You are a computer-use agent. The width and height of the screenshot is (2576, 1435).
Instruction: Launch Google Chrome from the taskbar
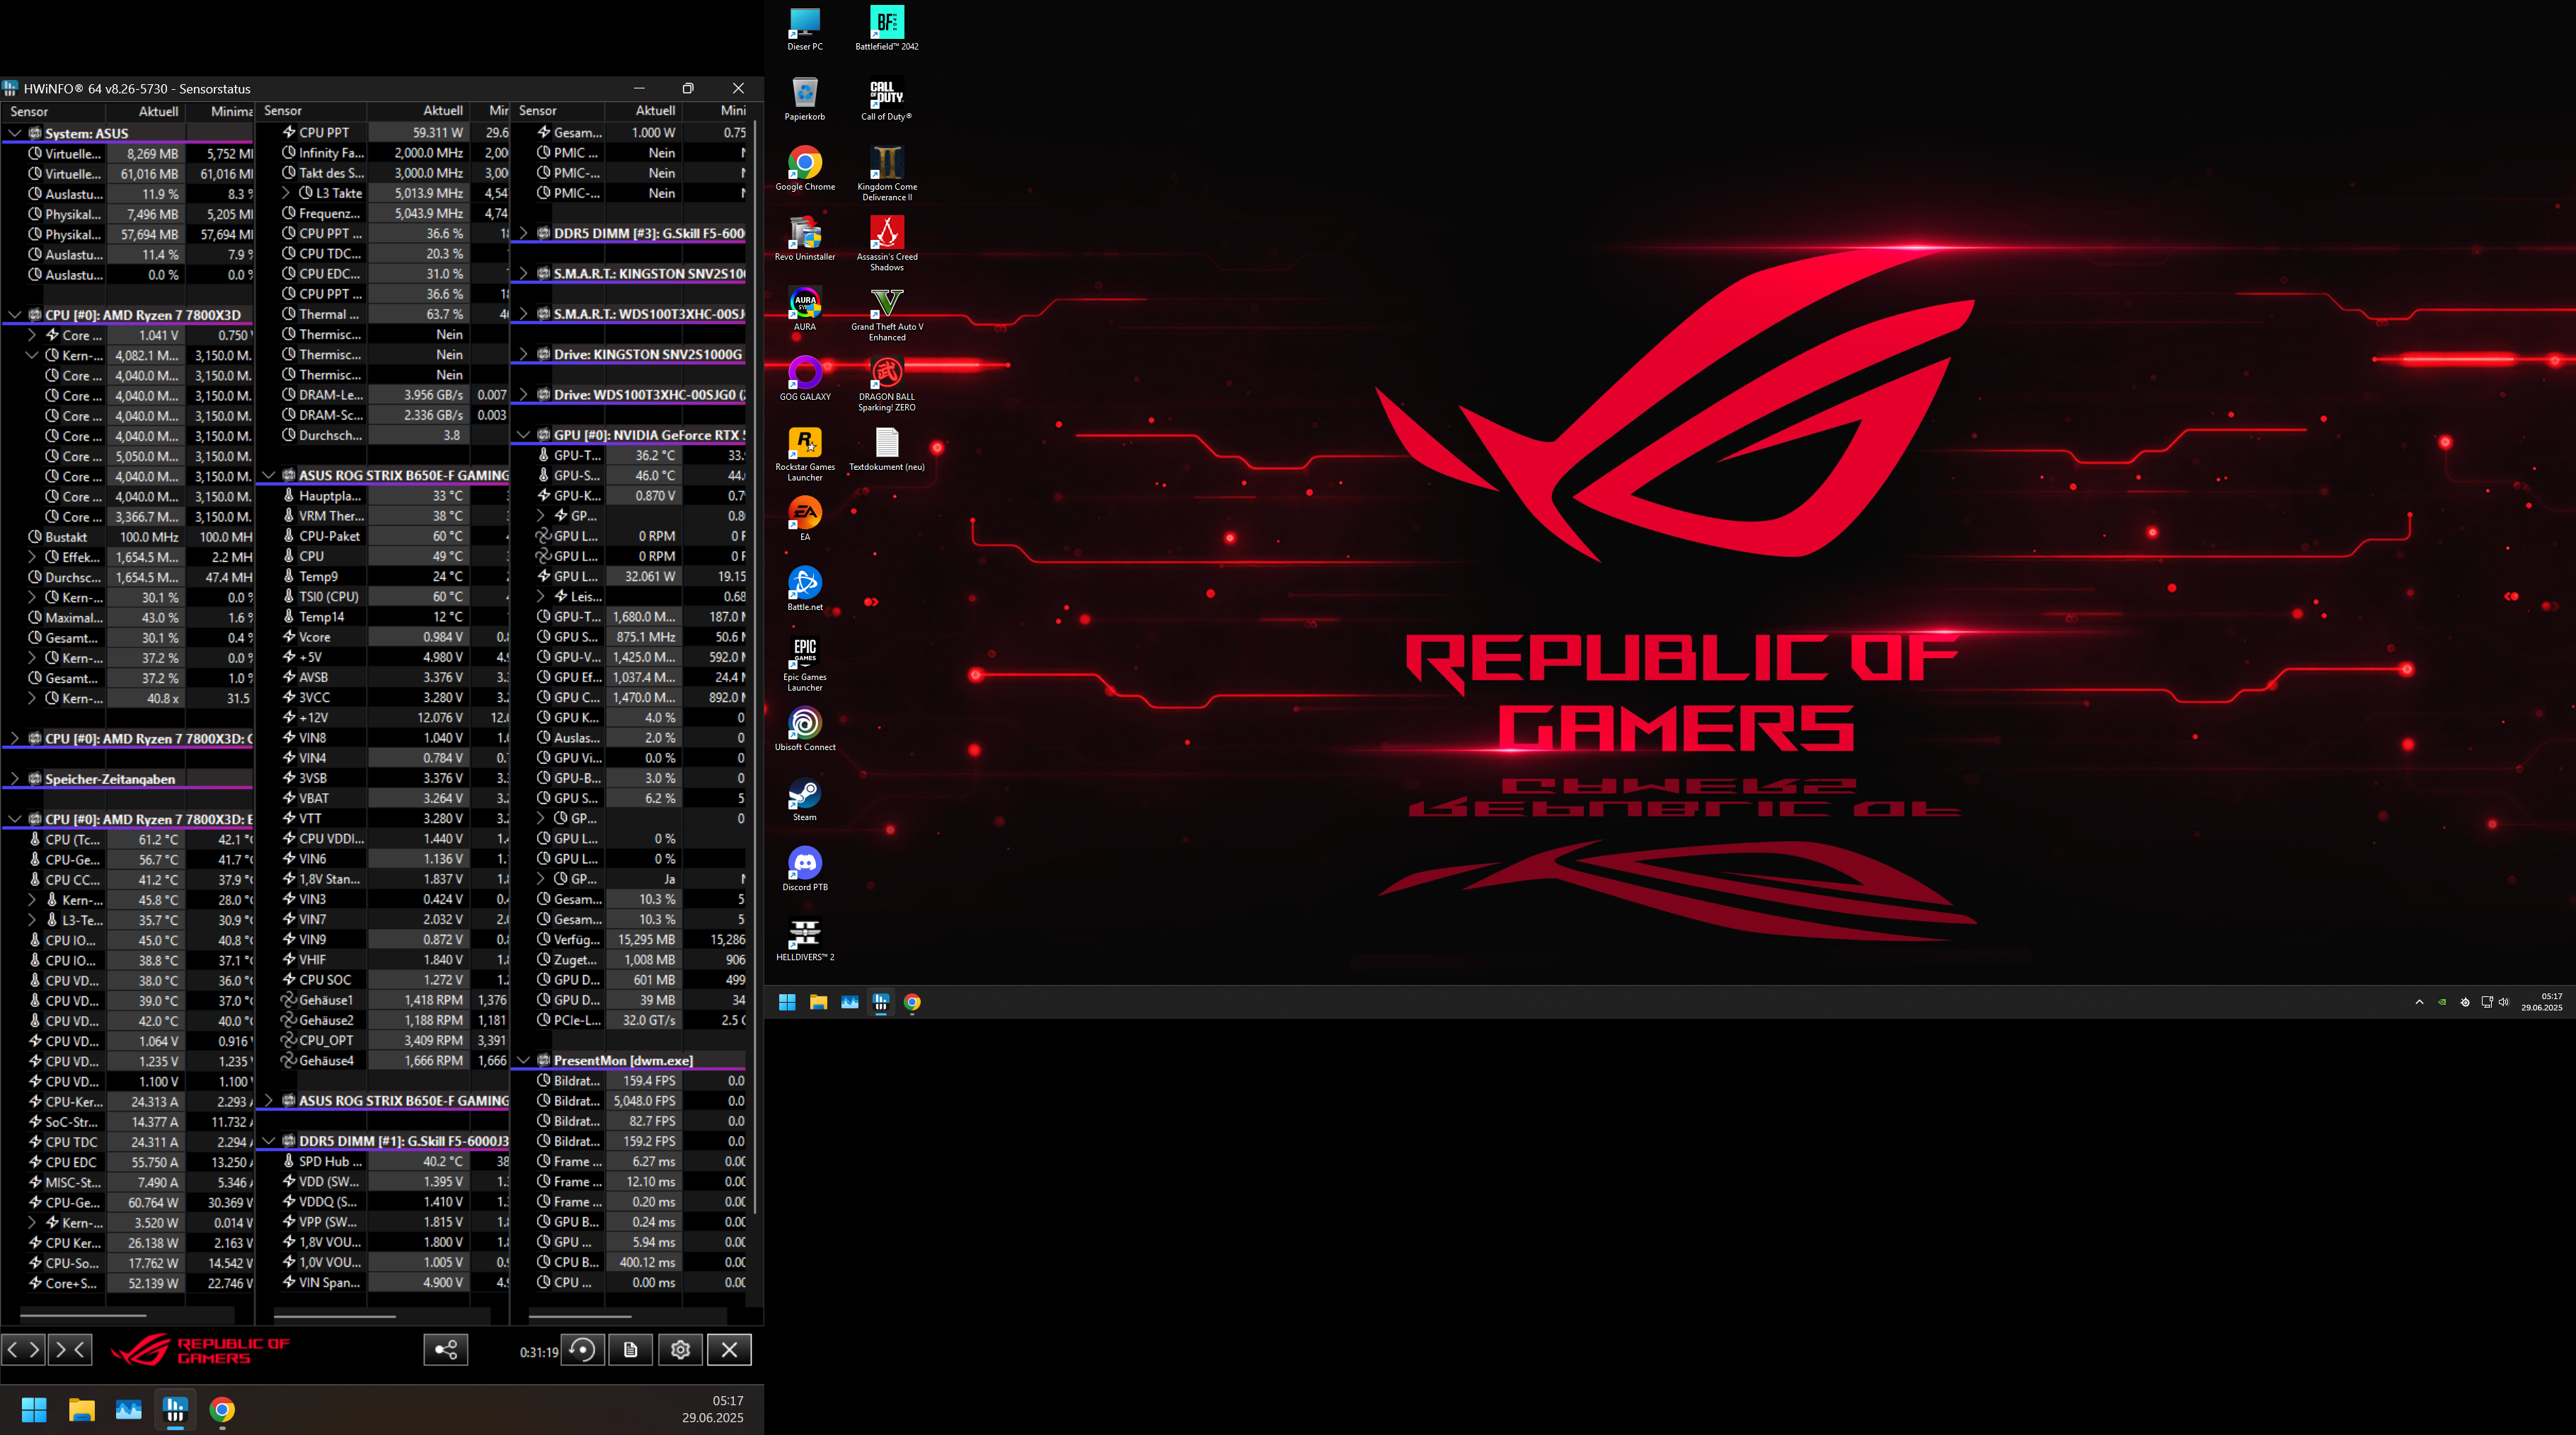(x=913, y=1003)
